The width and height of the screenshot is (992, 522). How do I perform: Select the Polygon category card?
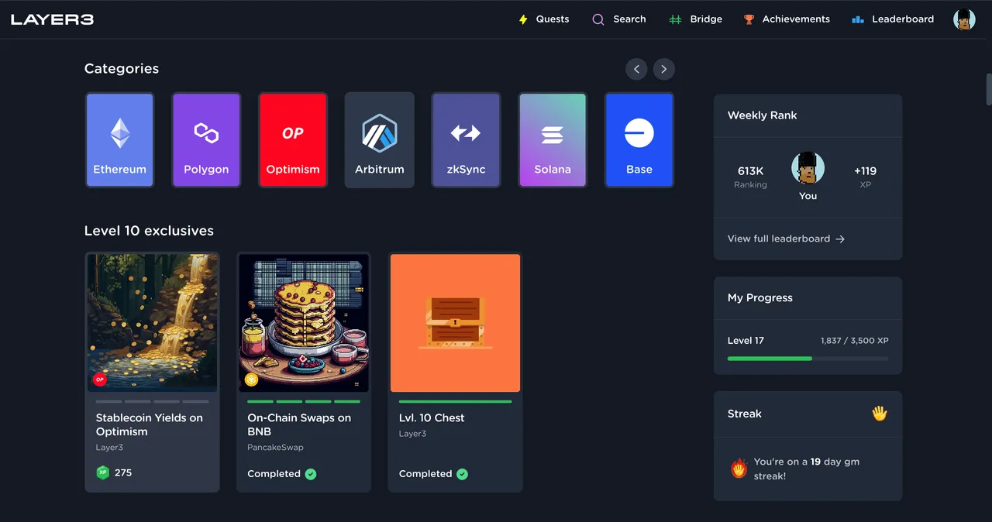point(206,140)
